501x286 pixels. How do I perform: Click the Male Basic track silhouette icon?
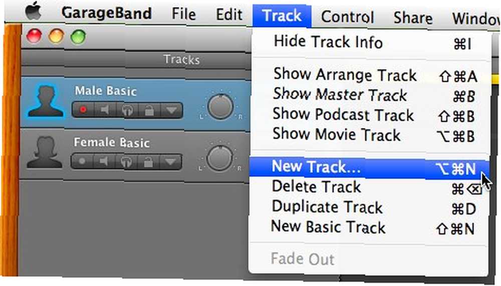click(x=46, y=101)
